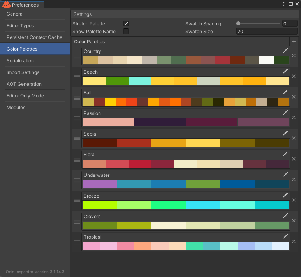Pick the cyan swatch in Beach palette
This screenshot has width=301, height=277.
(x=140, y=81)
